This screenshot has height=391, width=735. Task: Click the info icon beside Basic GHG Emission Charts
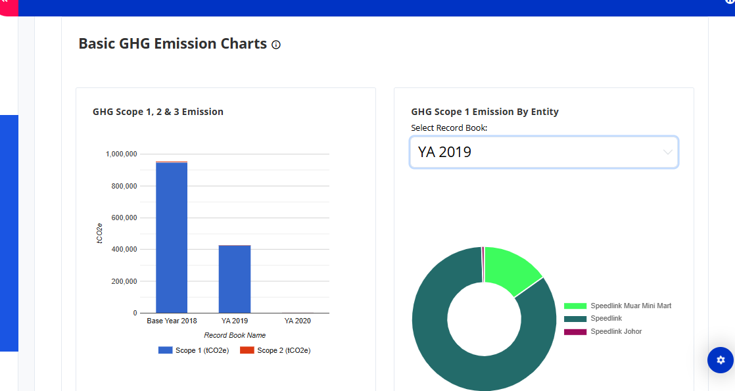(276, 45)
